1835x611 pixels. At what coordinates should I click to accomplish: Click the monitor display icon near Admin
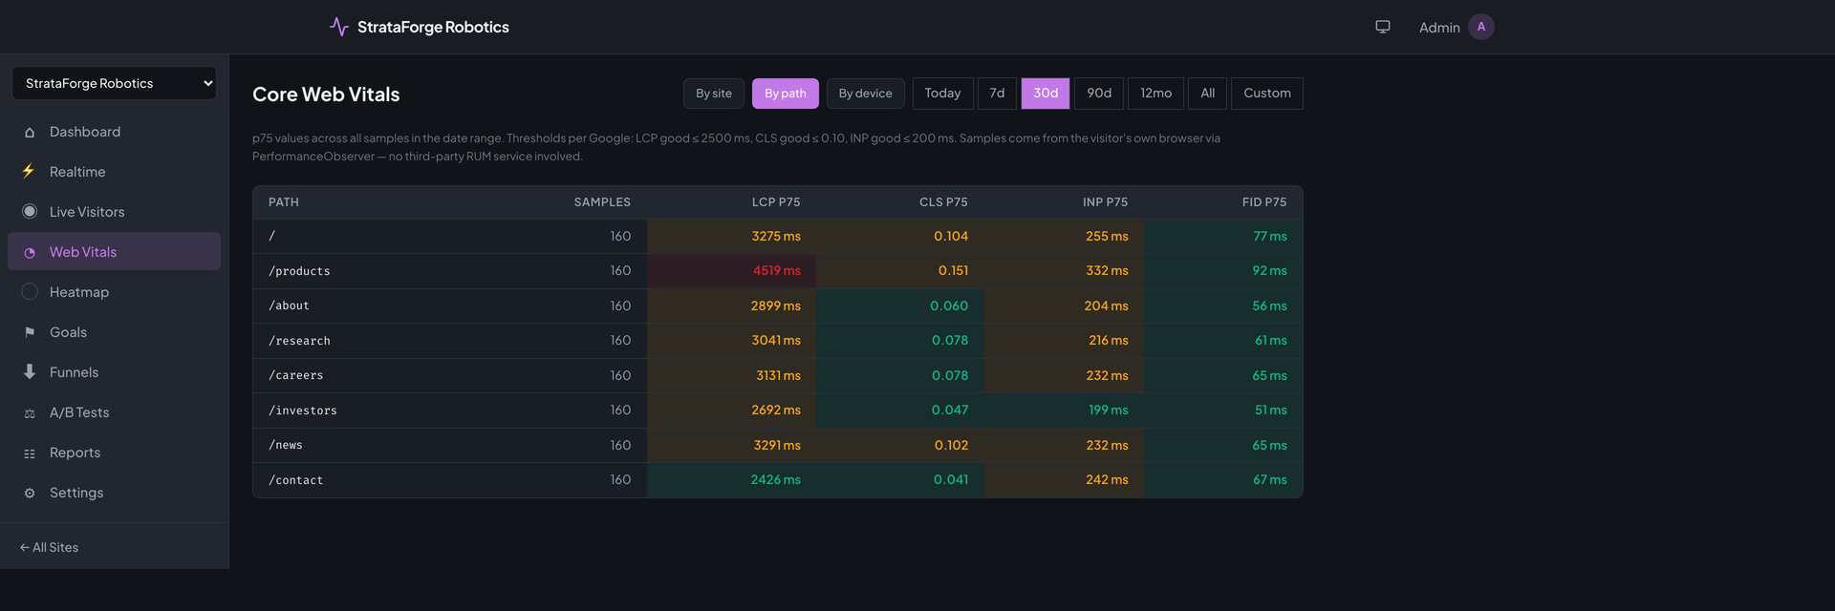tap(1382, 27)
